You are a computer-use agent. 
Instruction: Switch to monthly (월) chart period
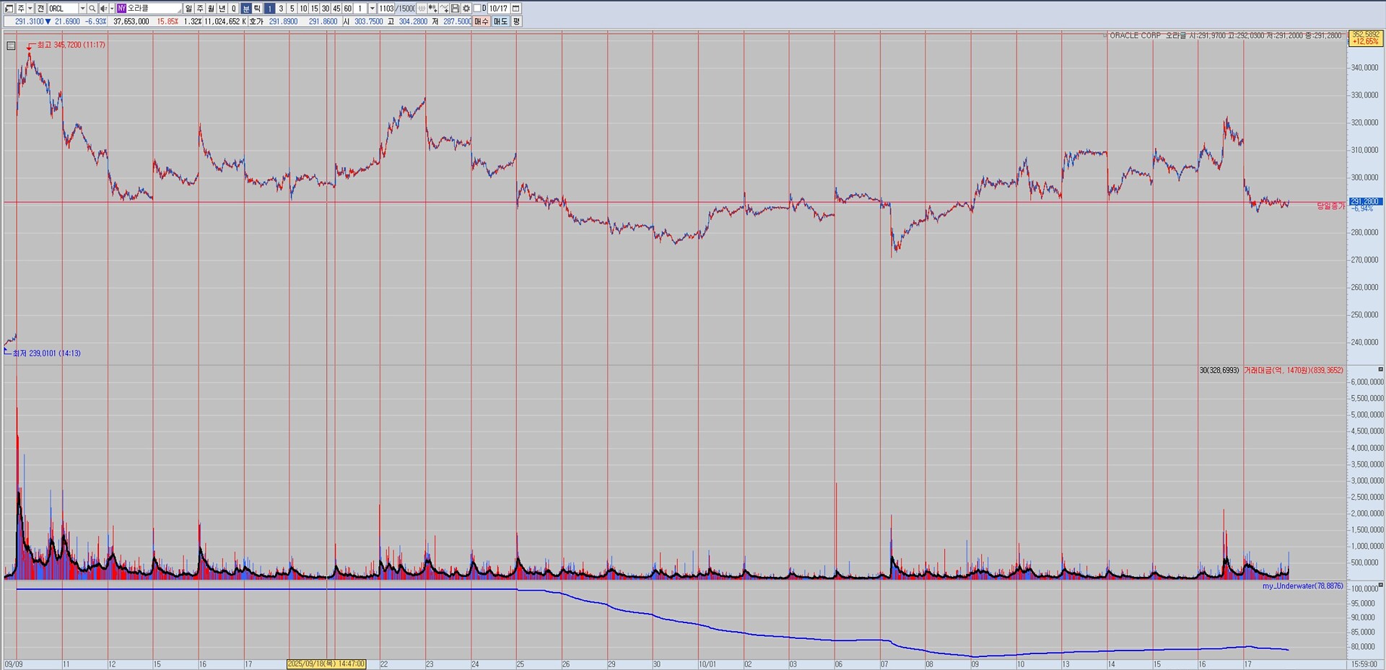(211, 9)
